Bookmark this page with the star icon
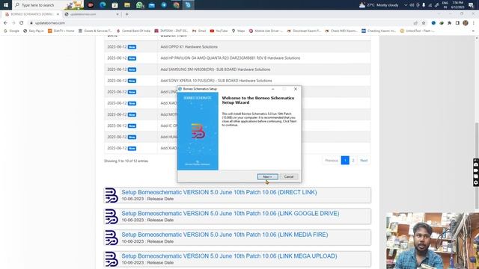This screenshot has width=479, height=269. coord(424,23)
